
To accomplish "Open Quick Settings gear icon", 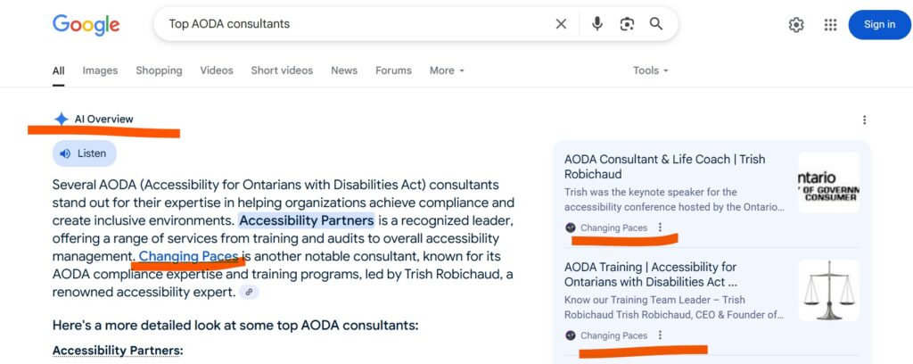I will click(x=796, y=24).
